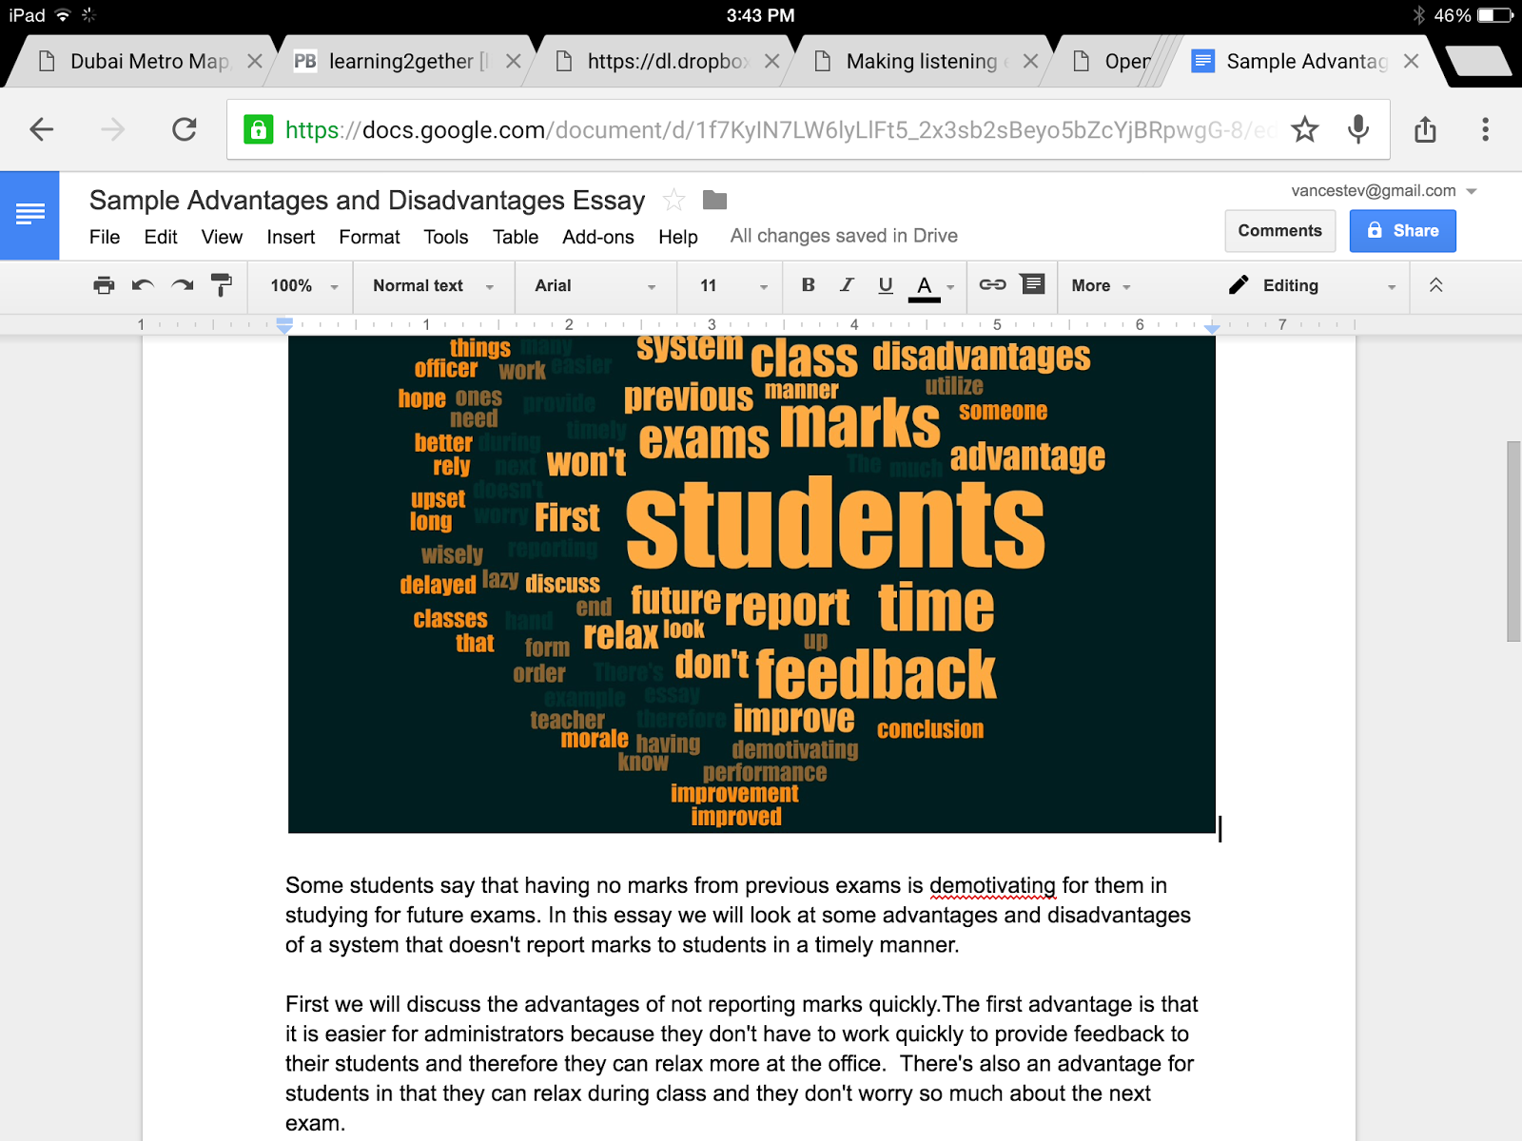Viewport: 1522px width, 1141px height.
Task: Click the document title text
Action: point(367,201)
